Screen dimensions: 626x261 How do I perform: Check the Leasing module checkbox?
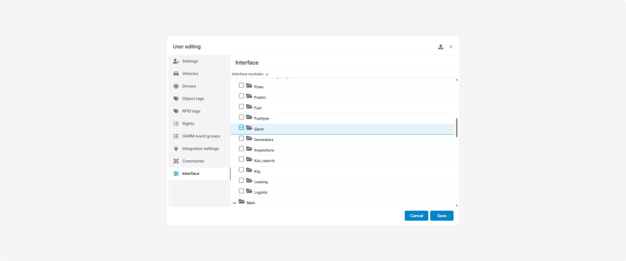tap(242, 180)
